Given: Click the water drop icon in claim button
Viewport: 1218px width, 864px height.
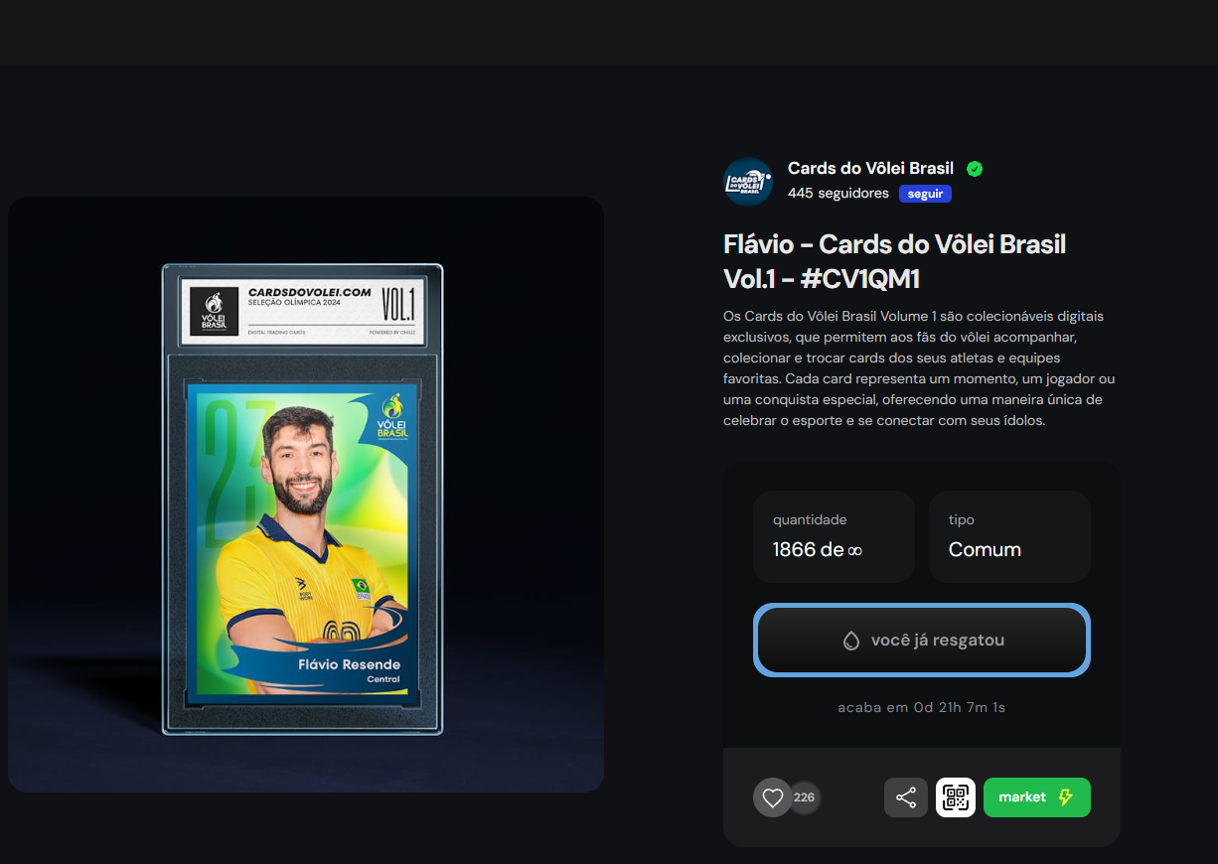Looking at the screenshot, I should 850,641.
